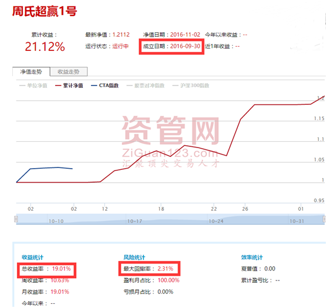Switch to the 收益走势 tab
Screen dimensions: 327x308
(x=69, y=71)
